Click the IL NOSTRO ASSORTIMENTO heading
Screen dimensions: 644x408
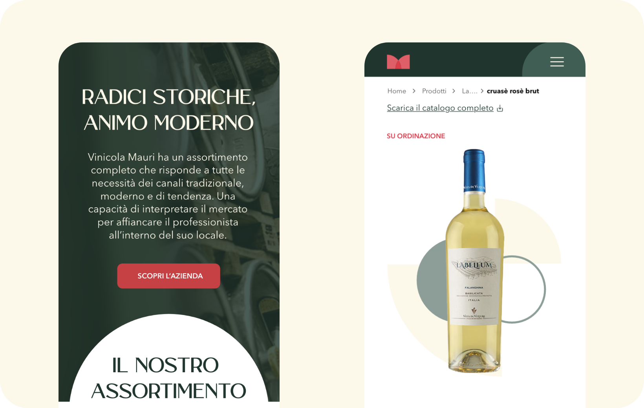tap(169, 378)
